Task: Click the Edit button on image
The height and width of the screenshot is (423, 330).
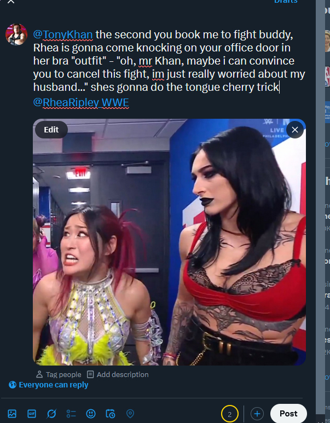Action: click(x=51, y=130)
